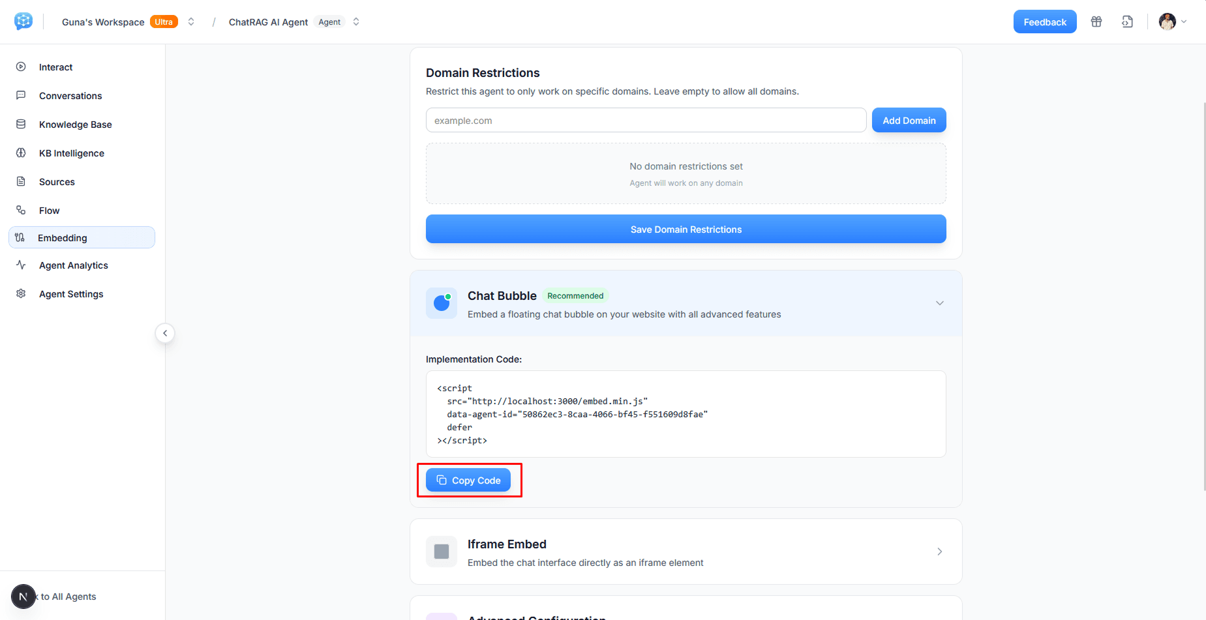
Task: Click the Copy Code button
Action: point(468,480)
